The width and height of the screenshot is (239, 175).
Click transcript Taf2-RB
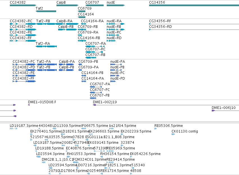tap(43, 21)
